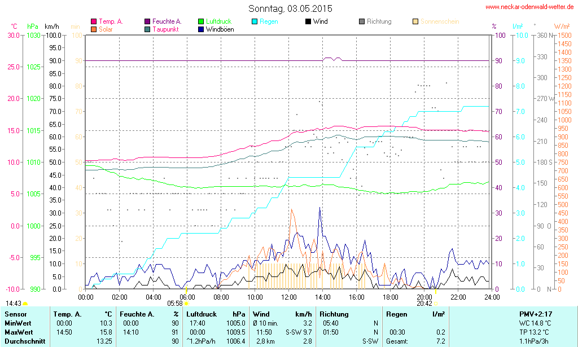Click the Durchschnitt row label
The image size is (578, 347).
click(x=23, y=341)
